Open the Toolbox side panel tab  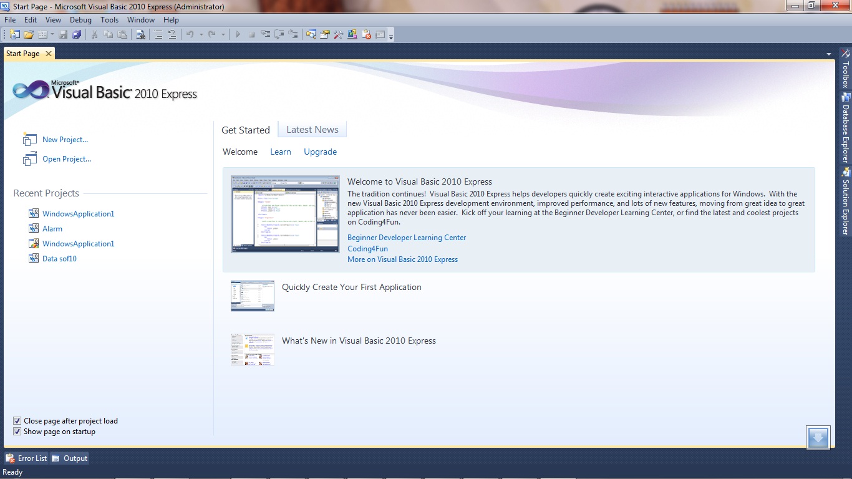pyautogui.click(x=845, y=69)
